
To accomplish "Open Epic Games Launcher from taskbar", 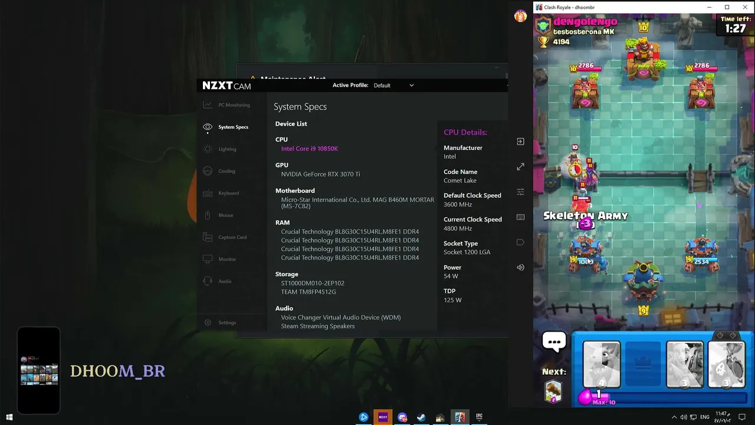I will [479, 417].
